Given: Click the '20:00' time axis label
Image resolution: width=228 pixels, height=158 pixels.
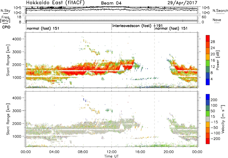Looking at the screenshot, I should 168,152.
